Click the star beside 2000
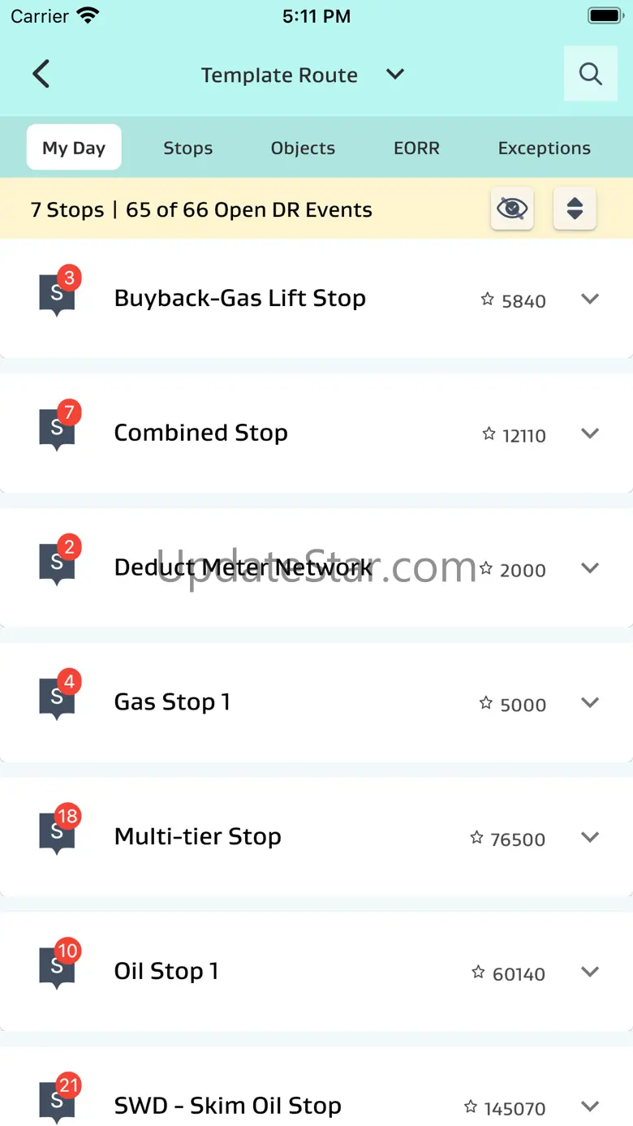633x1126 pixels. tap(486, 569)
